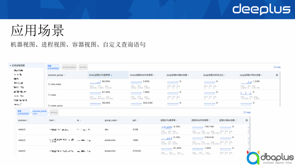
Task: Sort the lower table by 进程RSS内存使用 column
Action: [210, 120]
